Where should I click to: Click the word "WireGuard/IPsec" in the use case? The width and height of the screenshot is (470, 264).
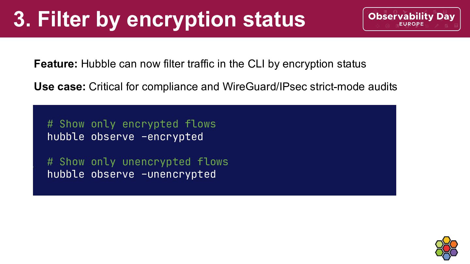coord(265,87)
